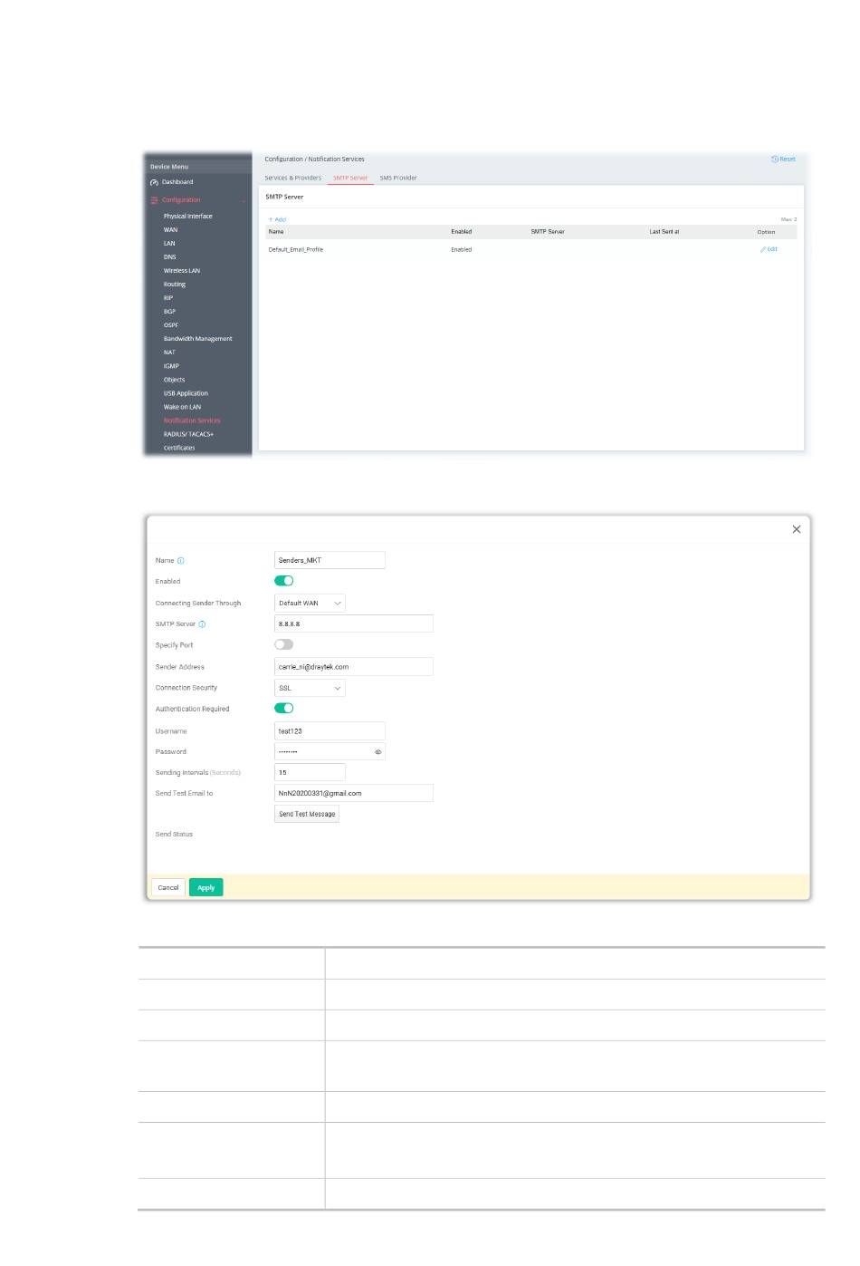The height and width of the screenshot is (1266, 860).
Task: Click the plus Add profile icon
Action: pos(271,219)
